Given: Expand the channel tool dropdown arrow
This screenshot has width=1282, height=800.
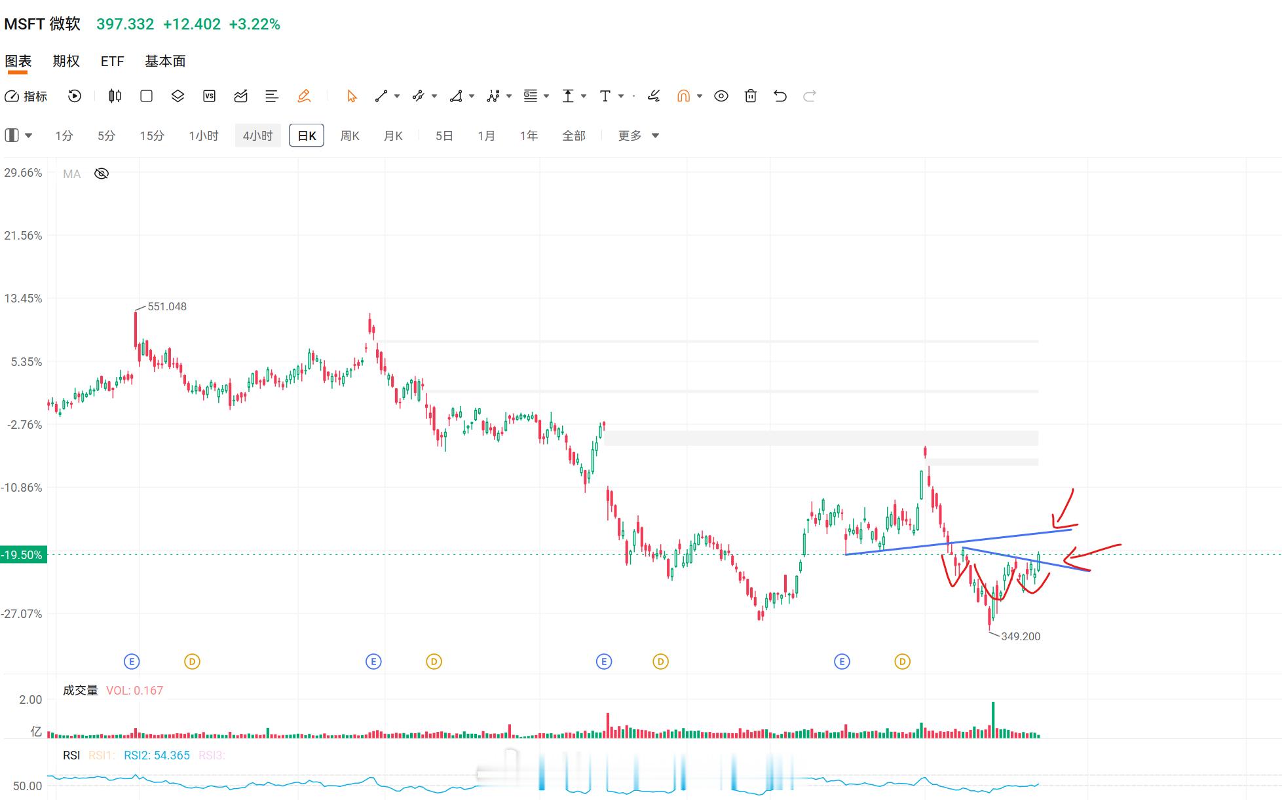Looking at the screenshot, I should click(434, 96).
